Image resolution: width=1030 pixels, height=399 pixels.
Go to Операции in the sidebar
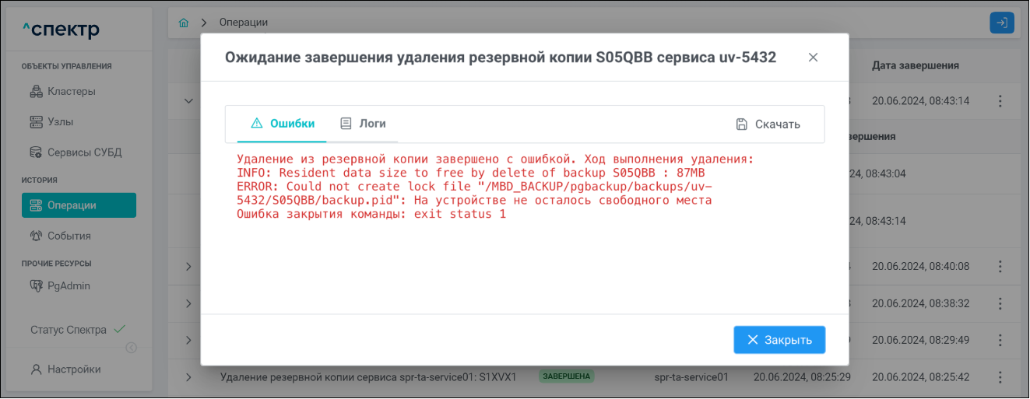[79, 205]
